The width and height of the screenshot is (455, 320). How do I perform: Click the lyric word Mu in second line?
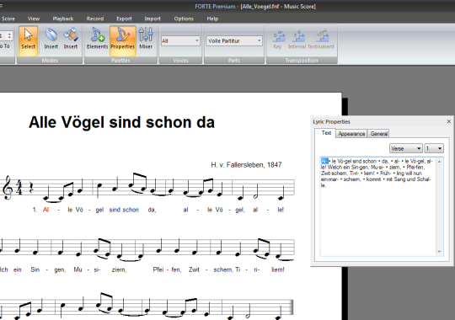[78, 269]
